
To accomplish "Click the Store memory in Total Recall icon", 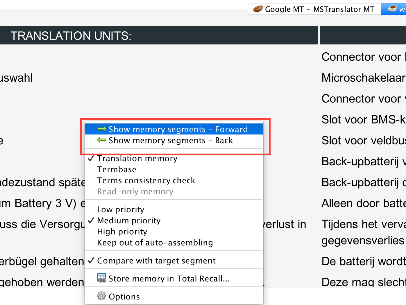I will (x=101, y=278).
